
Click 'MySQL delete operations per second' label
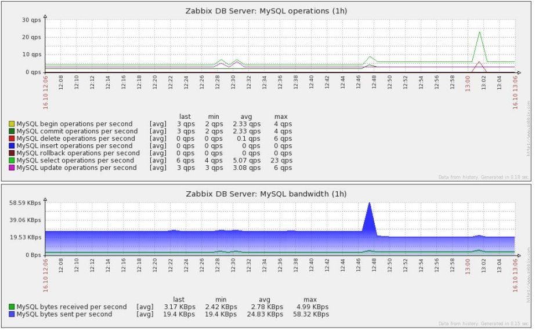pos(76,139)
